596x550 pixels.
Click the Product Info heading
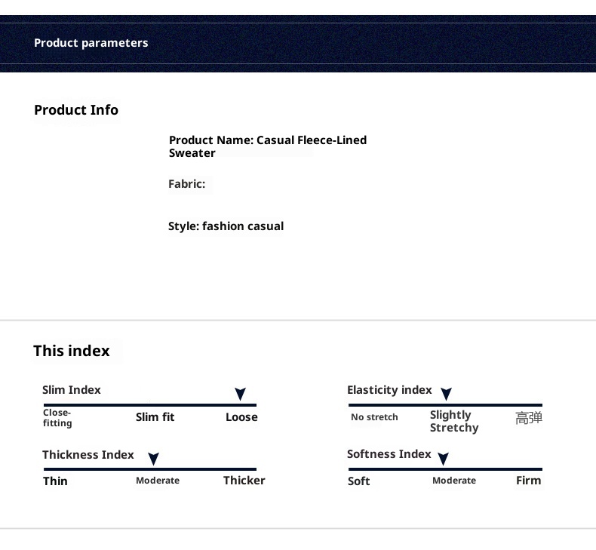click(76, 110)
